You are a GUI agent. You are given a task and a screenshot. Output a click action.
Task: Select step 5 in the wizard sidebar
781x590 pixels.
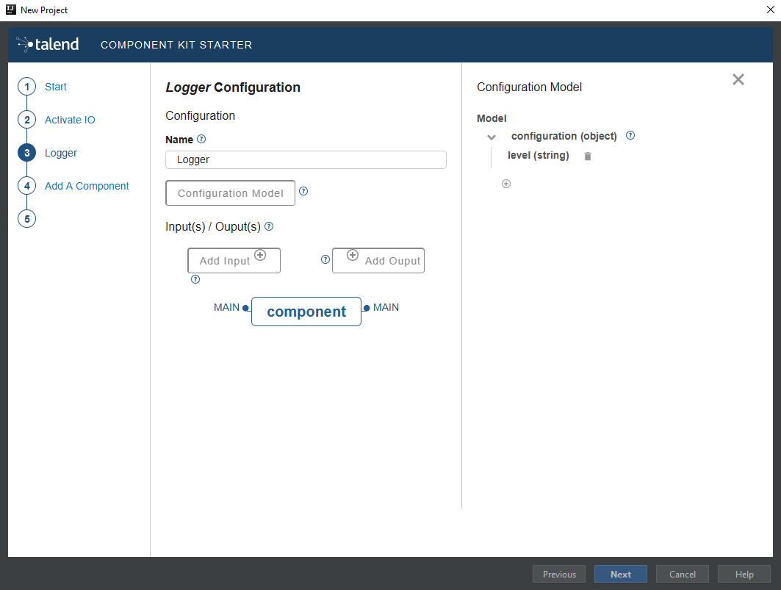[x=26, y=218]
